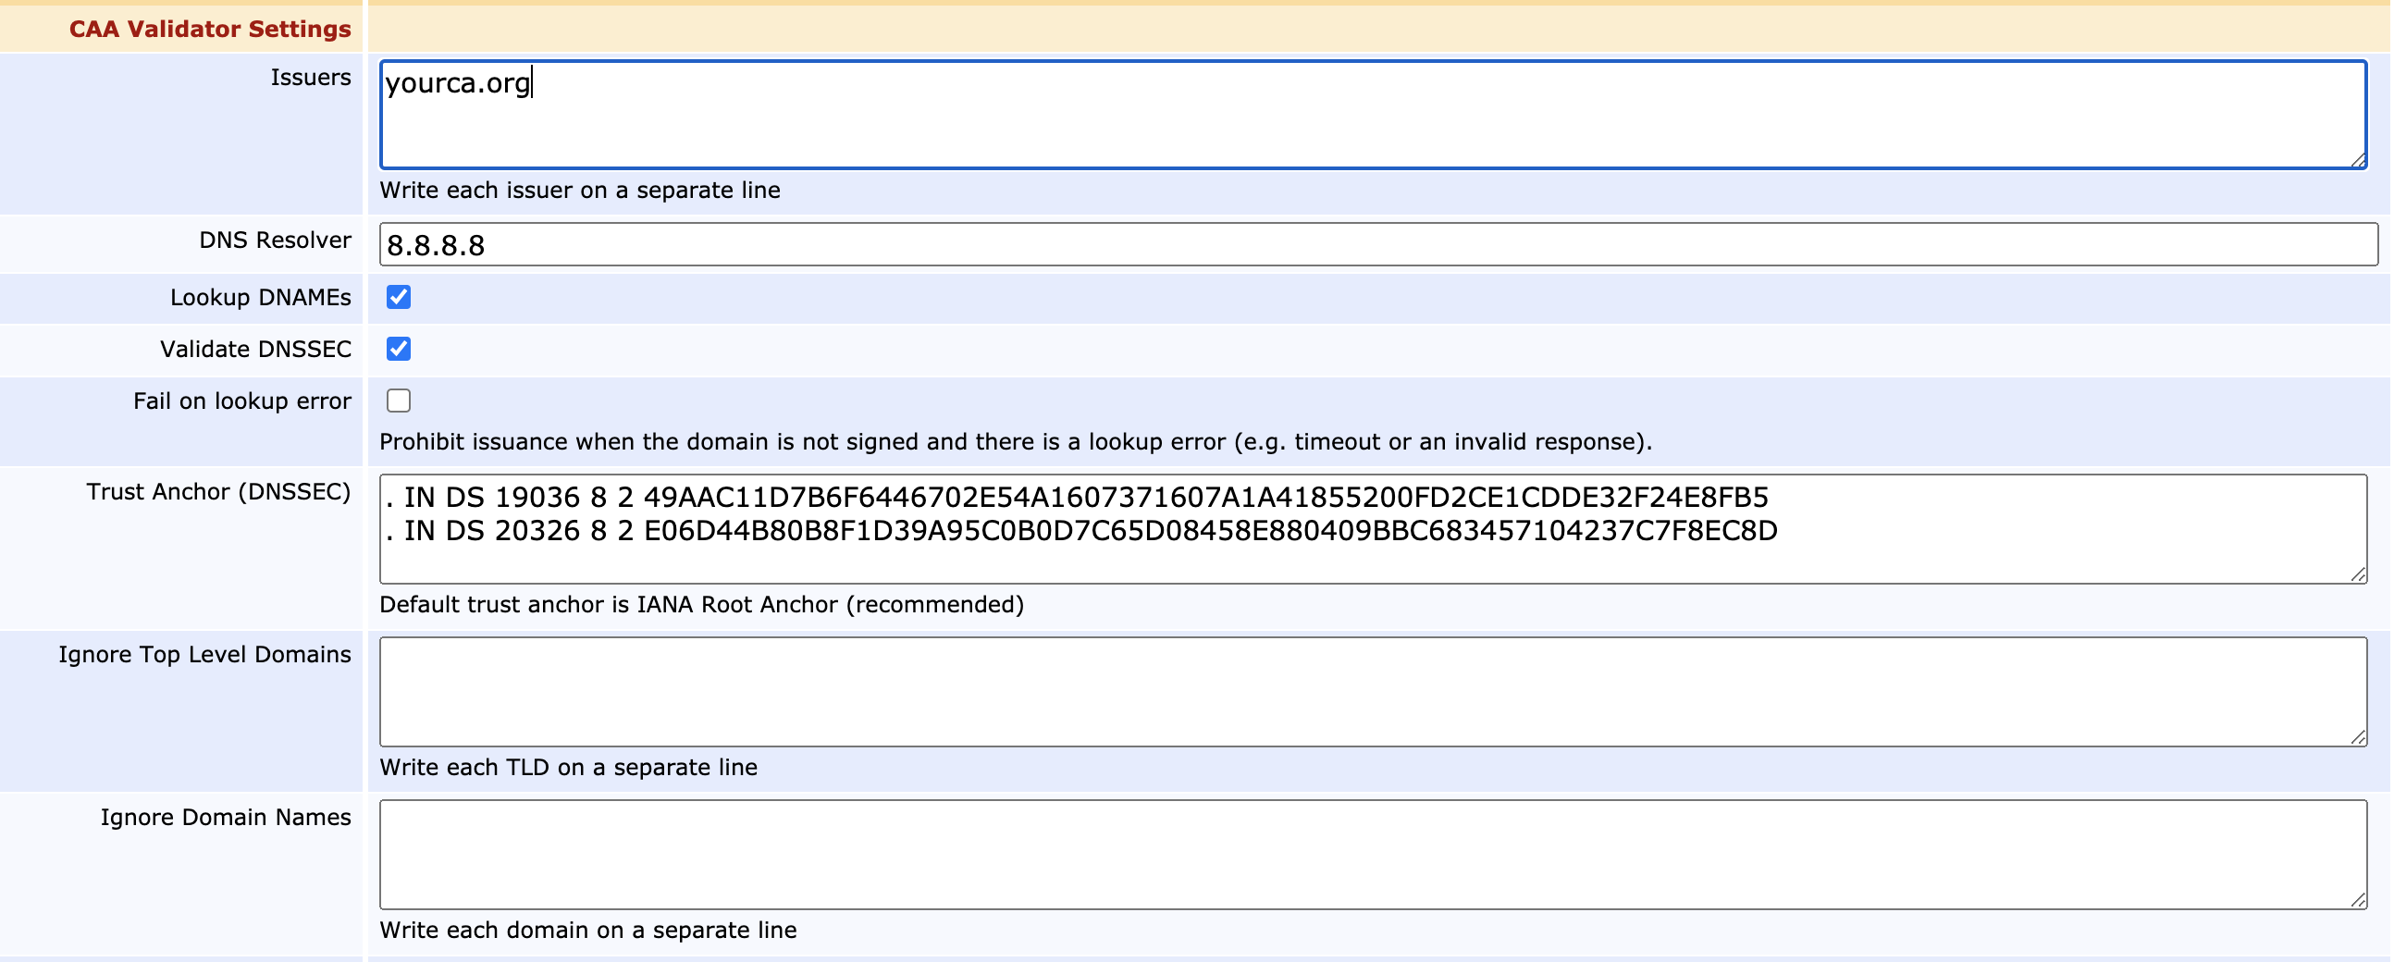Screen dimensions: 2394x962
Task: Click inside the Issuers text area containing yourca.org
Action: (1372, 116)
